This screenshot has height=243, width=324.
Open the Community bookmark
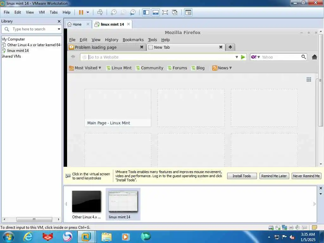click(150, 68)
